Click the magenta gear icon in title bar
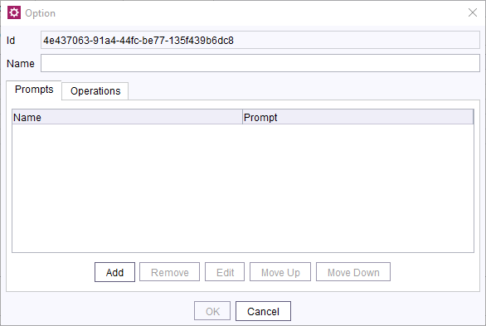 click(x=14, y=12)
